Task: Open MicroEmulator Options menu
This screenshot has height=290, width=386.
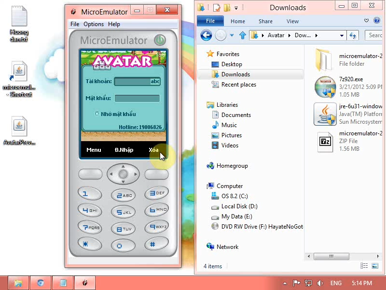Action: [94, 24]
